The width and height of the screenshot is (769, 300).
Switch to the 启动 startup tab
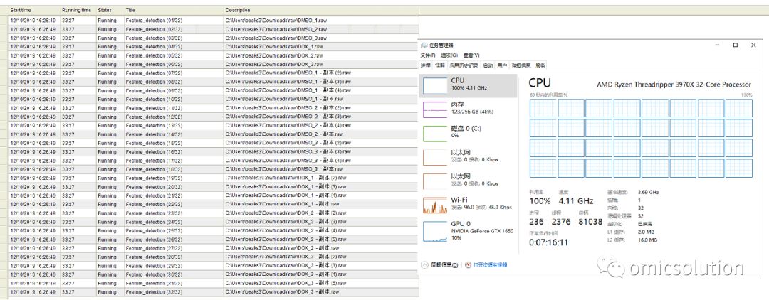(488, 65)
